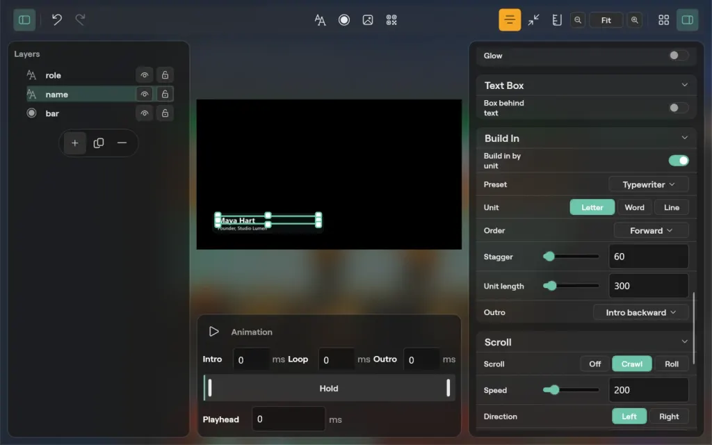This screenshot has height=445, width=712.
Task: Add a new layer with plus button
Action: pyautogui.click(x=75, y=143)
